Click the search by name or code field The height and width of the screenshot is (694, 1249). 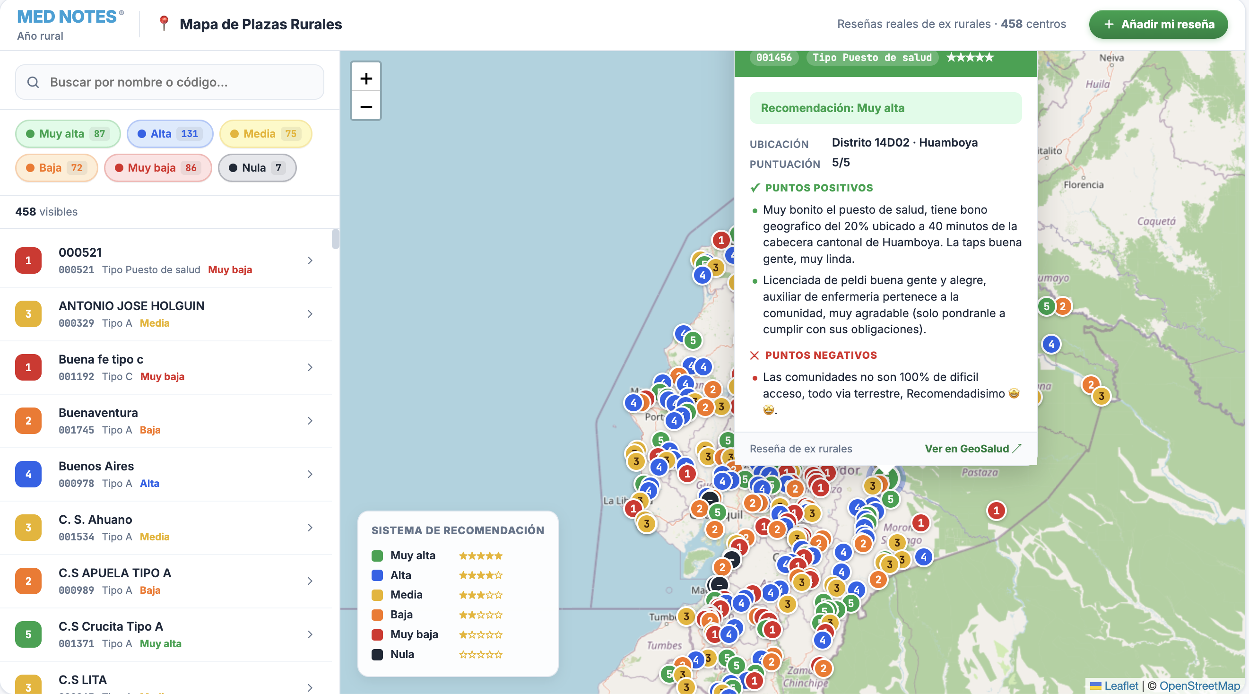coord(170,82)
